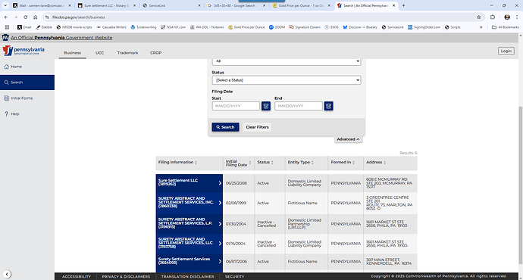The height and width of the screenshot is (280, 523).
Task: Switch to the Trademark tab
Action: pos(127,53)
